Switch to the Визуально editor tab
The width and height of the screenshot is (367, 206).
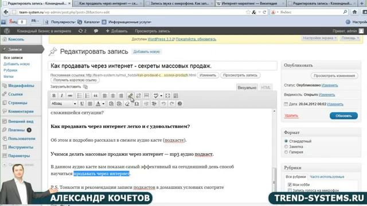tap(247, 88)
